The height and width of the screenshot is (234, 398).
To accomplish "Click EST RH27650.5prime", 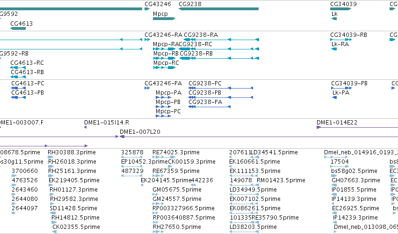I will point(177,227).
